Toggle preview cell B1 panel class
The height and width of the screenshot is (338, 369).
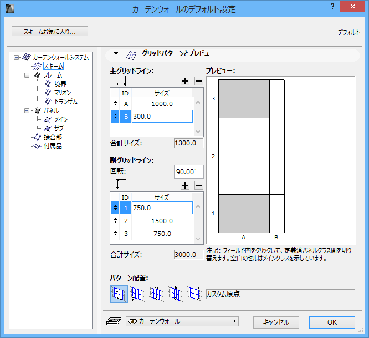[277, 214]
